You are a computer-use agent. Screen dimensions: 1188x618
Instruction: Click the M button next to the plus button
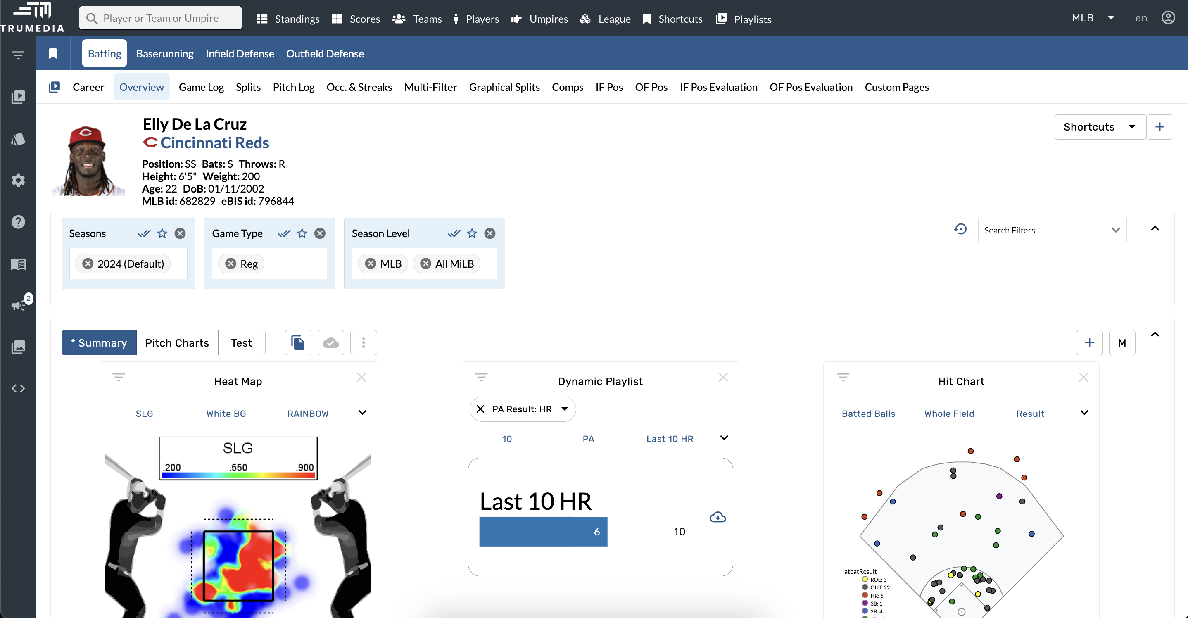pos(1121,342)
